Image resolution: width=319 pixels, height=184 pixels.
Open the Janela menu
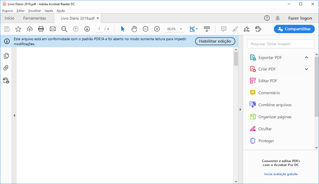(49, 11)
